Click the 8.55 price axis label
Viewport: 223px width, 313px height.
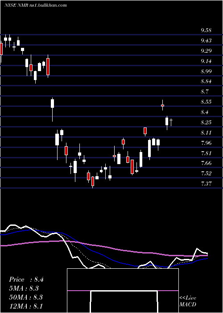[206, 102]
